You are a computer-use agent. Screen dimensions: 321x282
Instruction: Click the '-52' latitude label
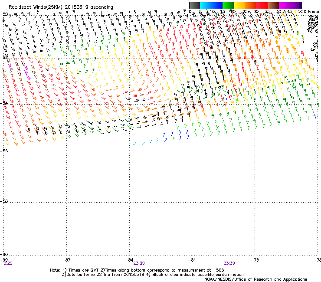coord(4,58)
